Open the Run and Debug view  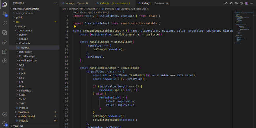coord(5,42)
